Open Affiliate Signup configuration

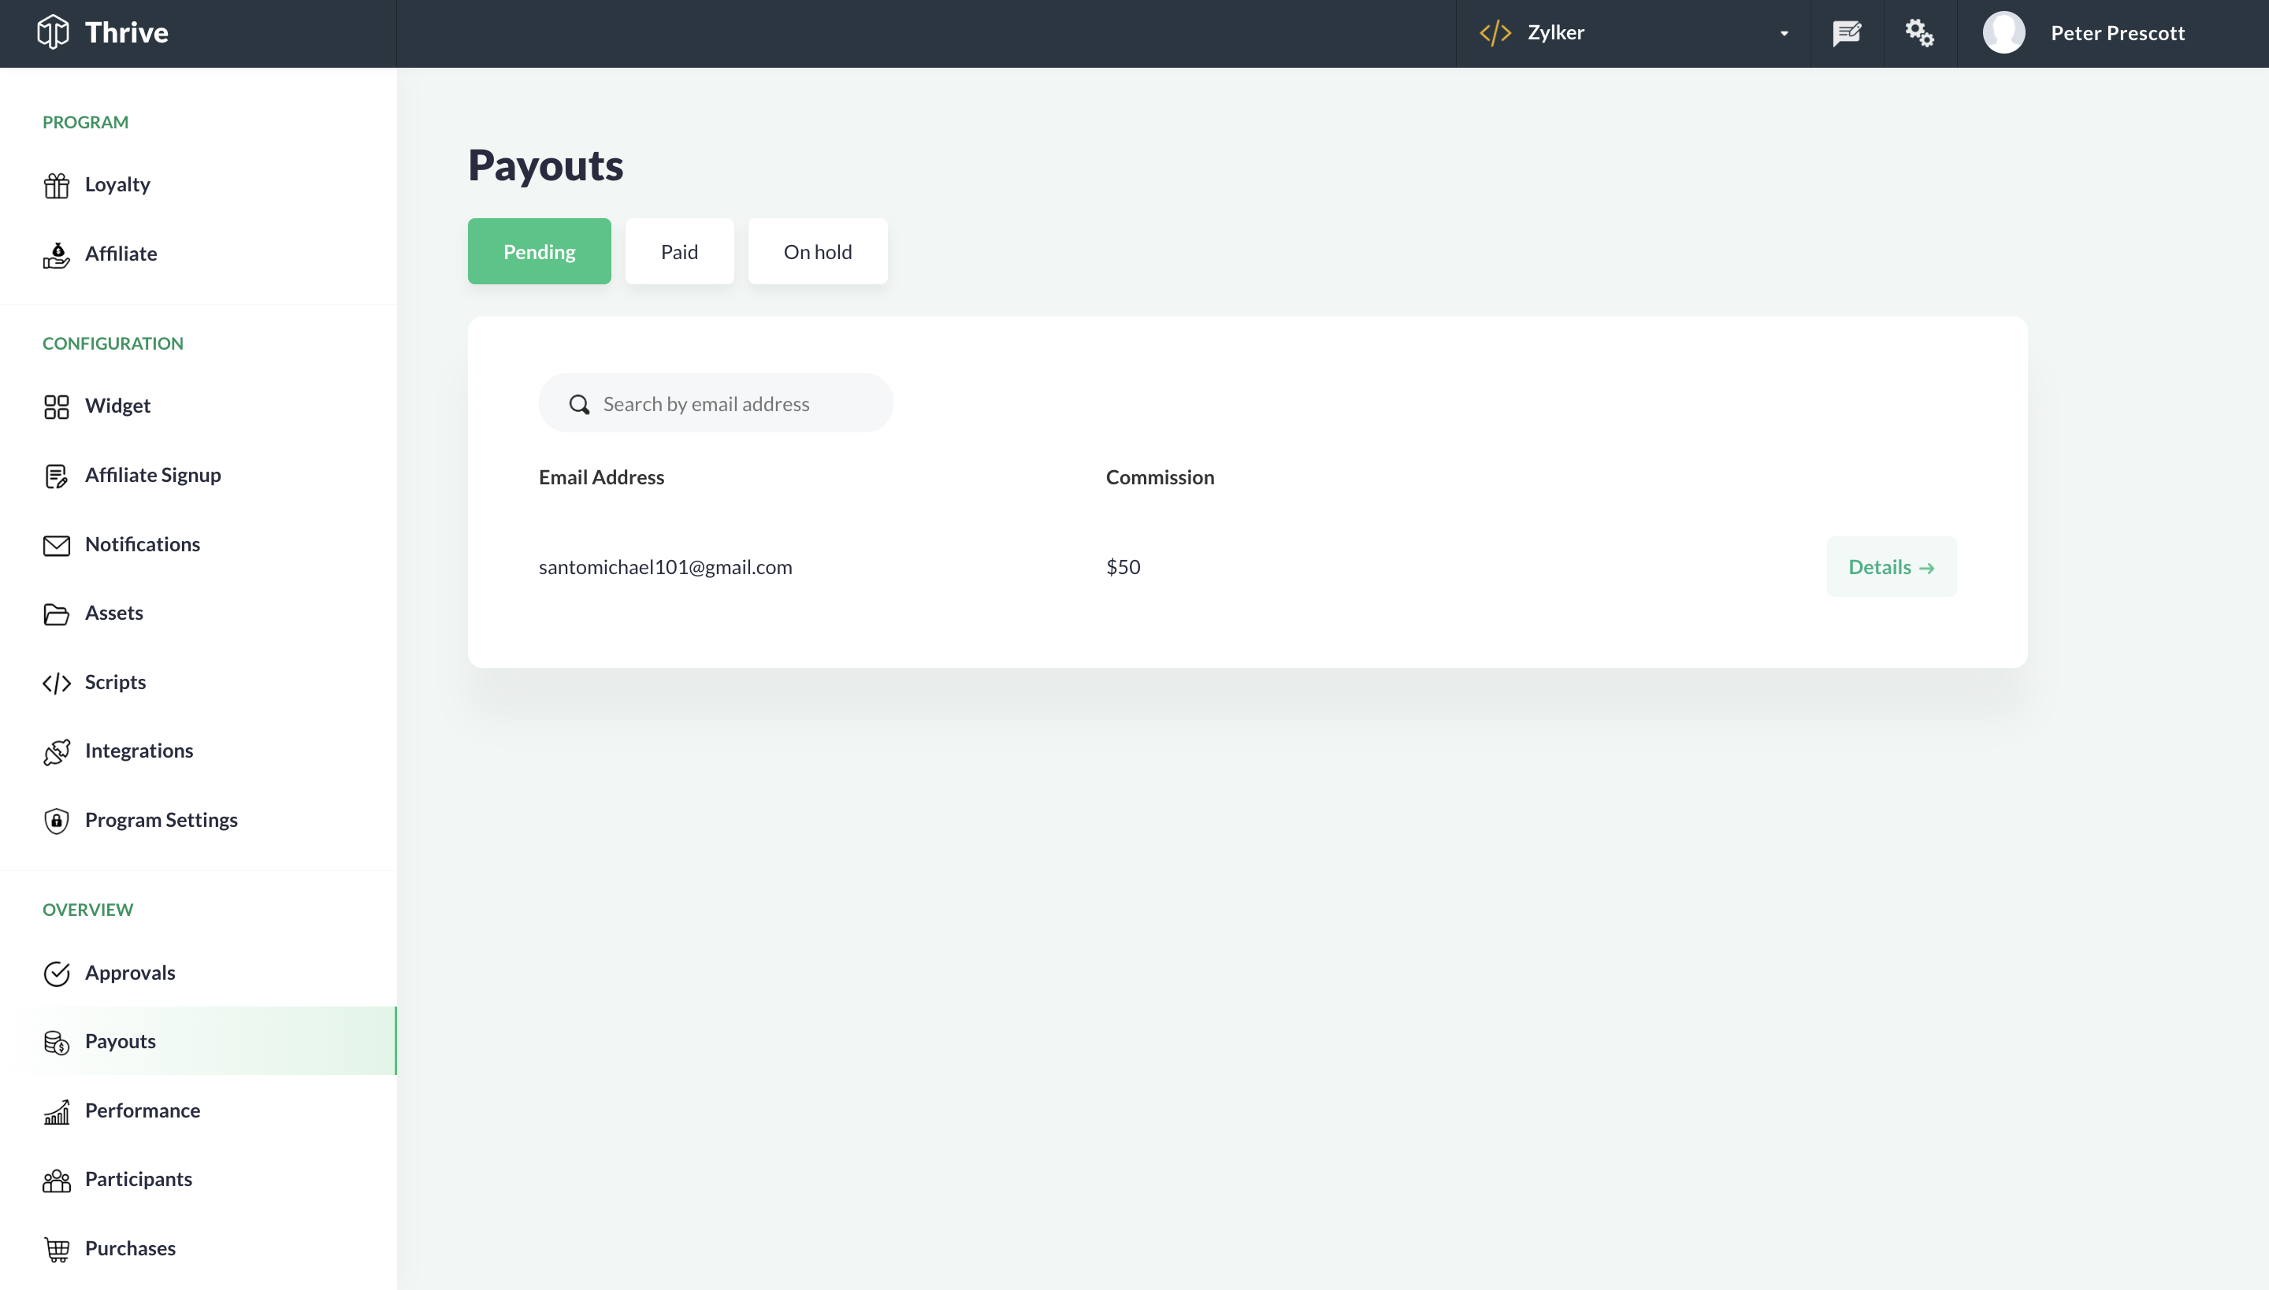tap(153, 475)
